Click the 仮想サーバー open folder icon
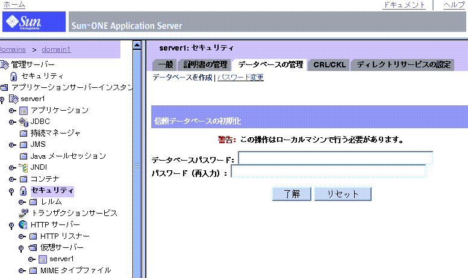The height and width of the screenshot is (278, 468). tap(33, 248)
